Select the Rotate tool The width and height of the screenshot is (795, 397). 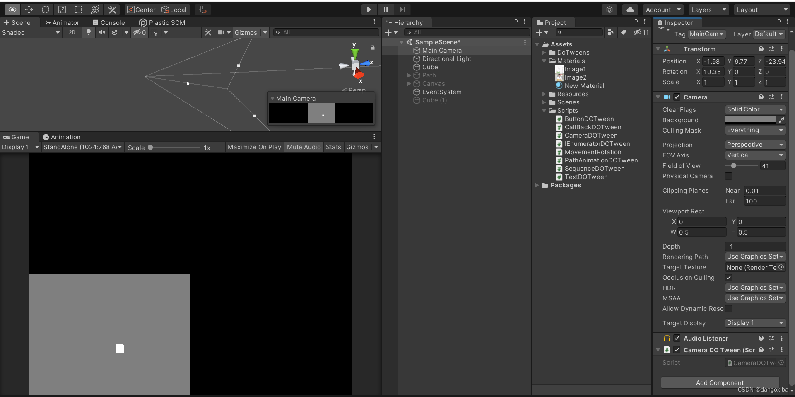click(x=46, y=10)
